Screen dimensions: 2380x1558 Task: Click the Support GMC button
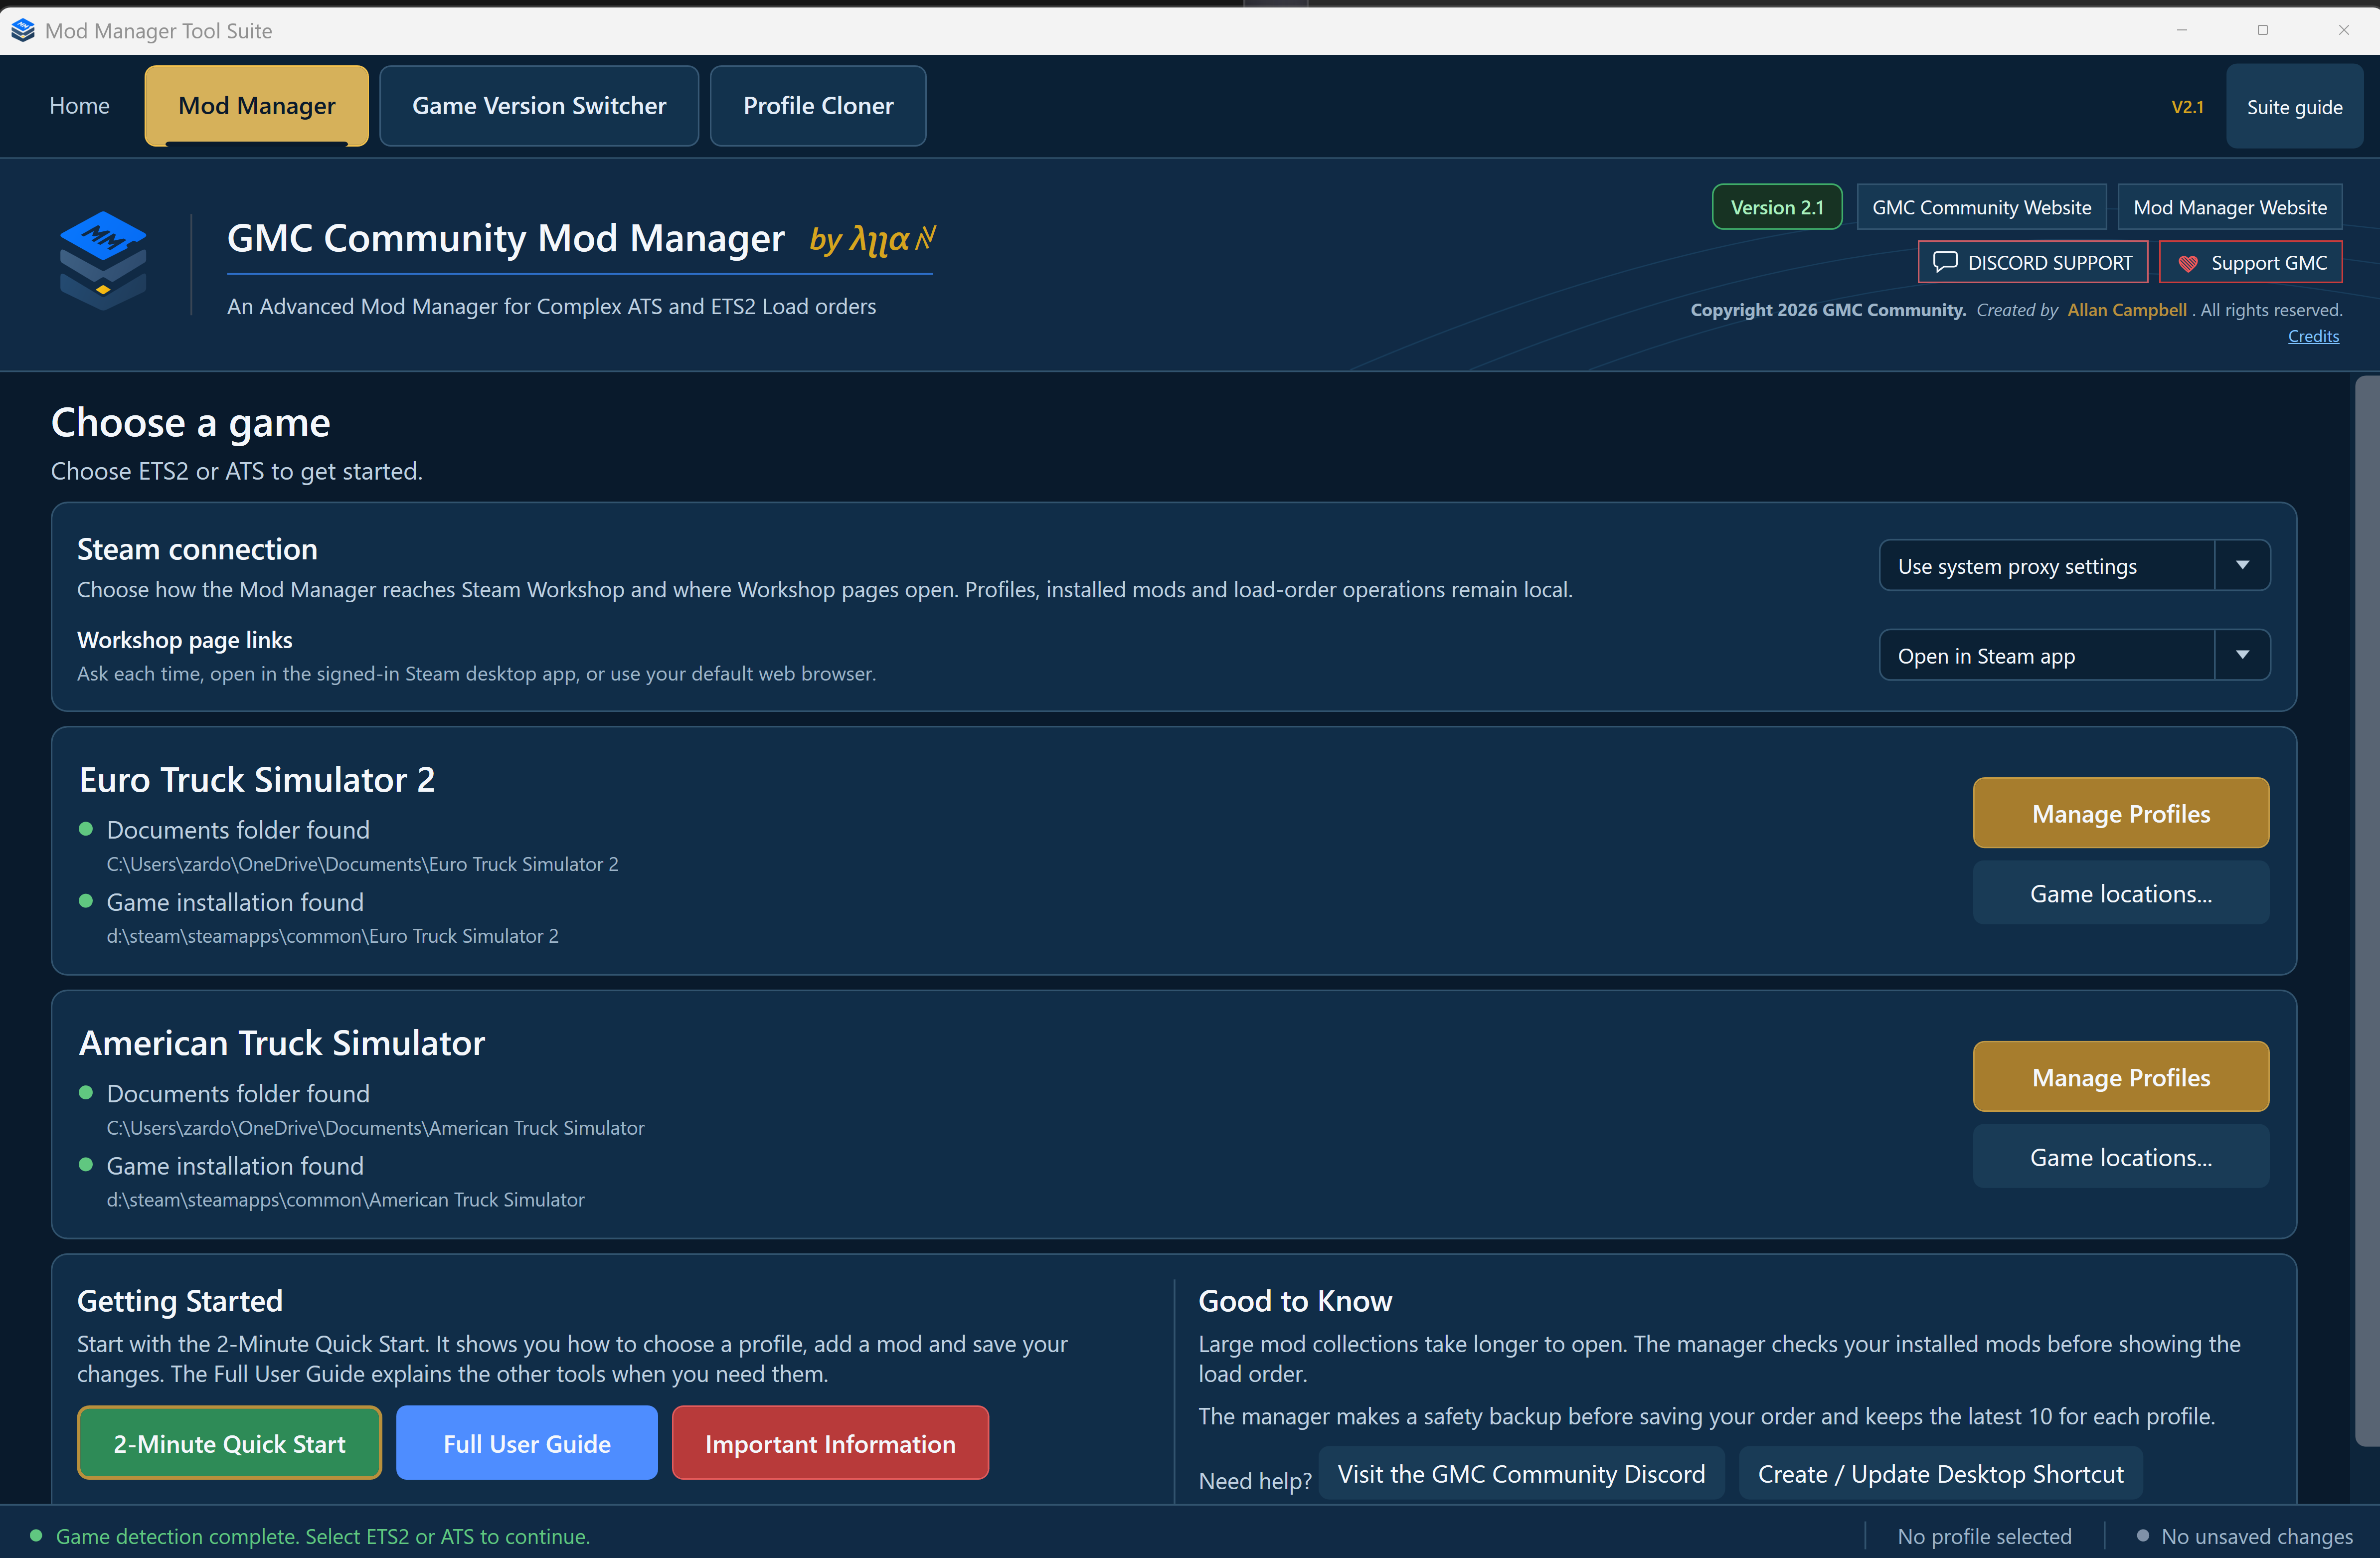2250,262
